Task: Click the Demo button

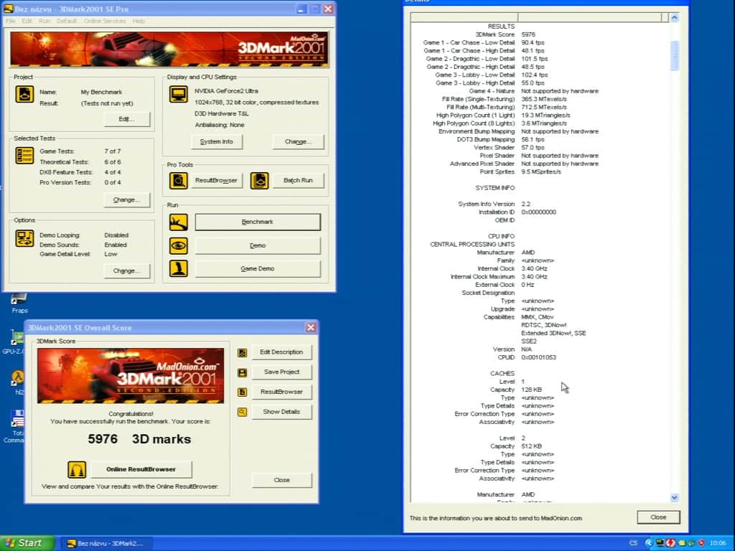Action: pyautogui.click(x=258, y=245)
